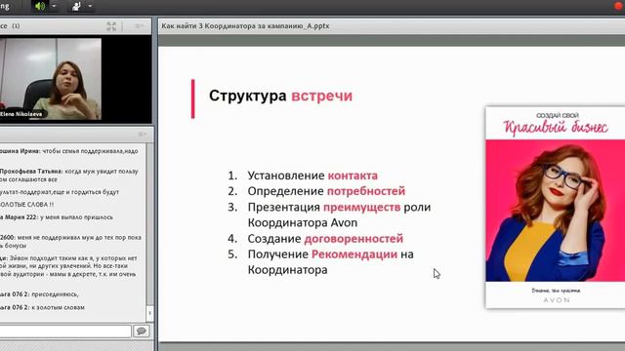Image resolution: width=625 pixels, height=351 pixels.
Task: Click chat message from Прокофьева Татьяна
Action: pos(69,175)
